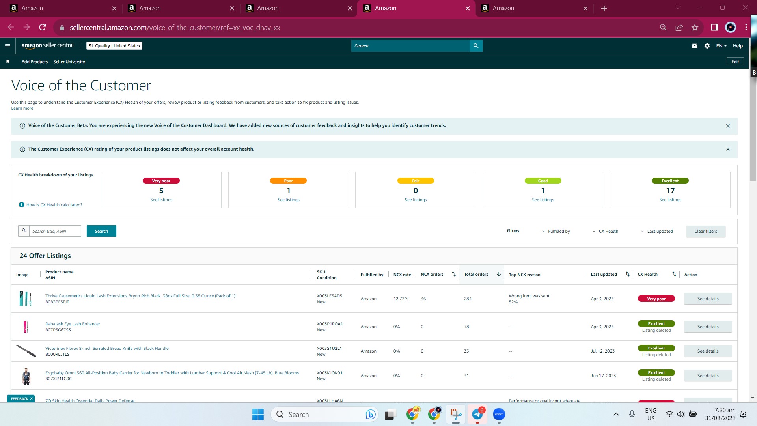Viewport: 757px width, 426px height.
Task: See details for Ergobaby Omni 360 carrier
Action: click(x=708, y=376)
